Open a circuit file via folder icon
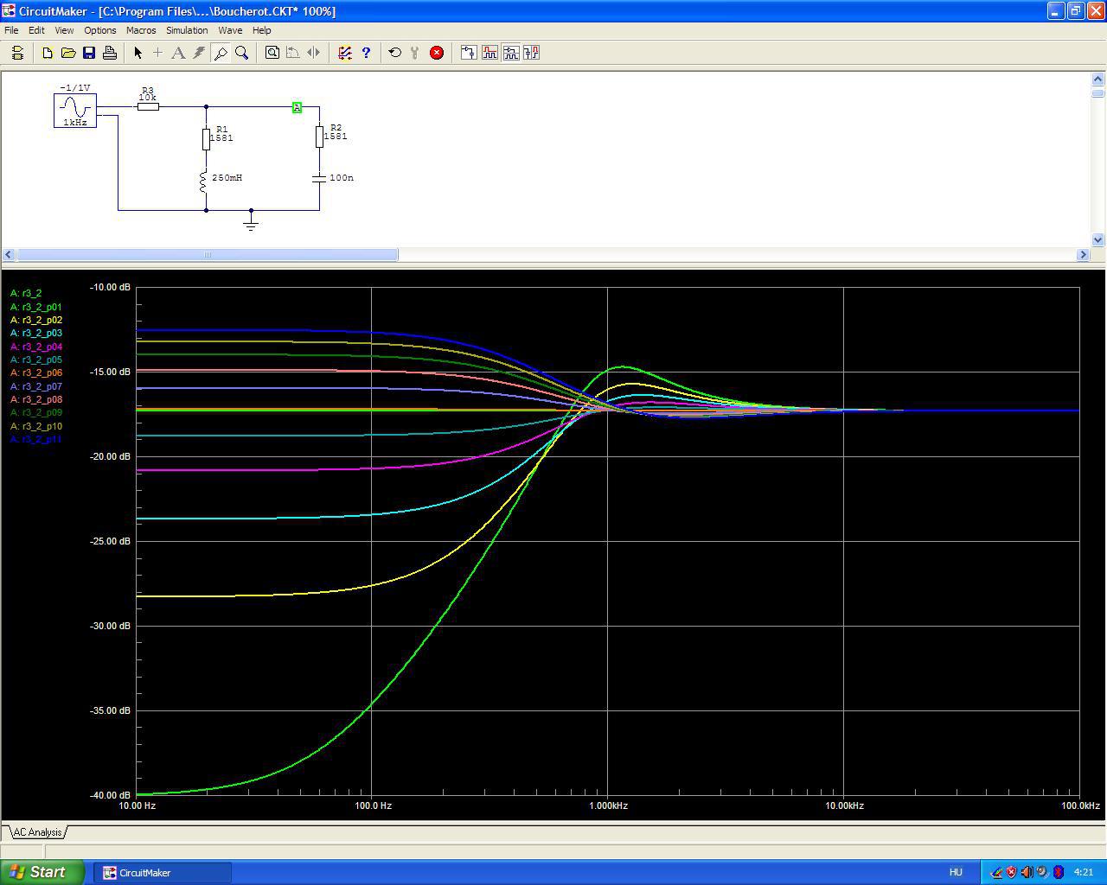The image size is (1107, 885). pos(68,53)
